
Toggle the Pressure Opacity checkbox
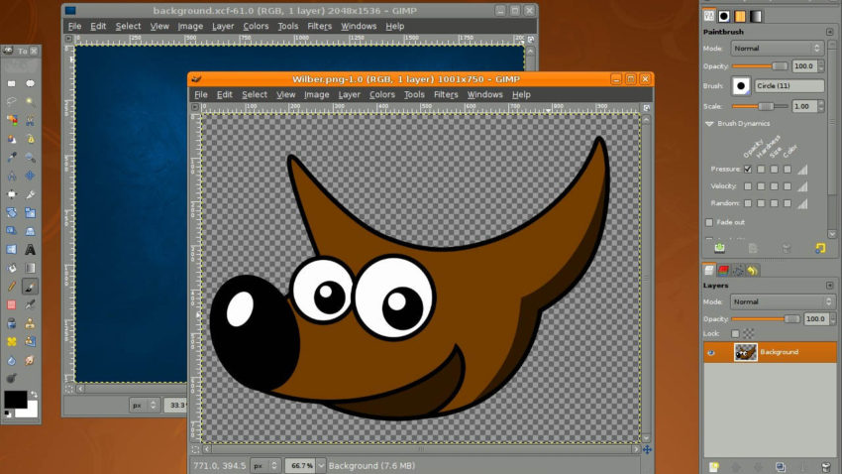[x=747, y=169]
